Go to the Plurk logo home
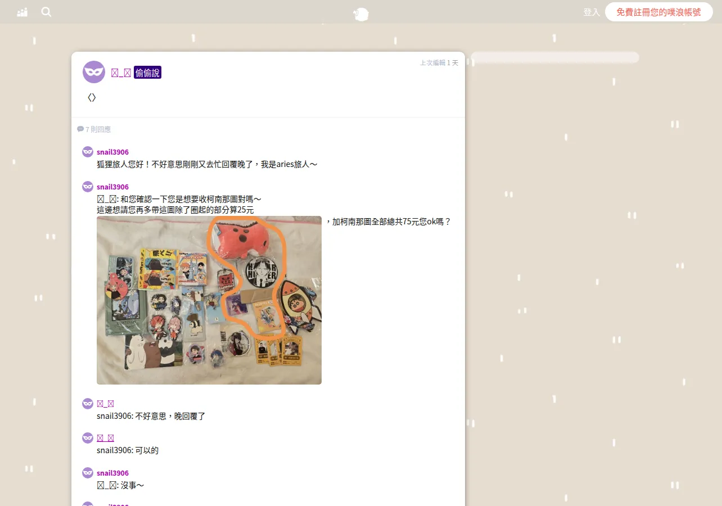This screenshot has width=722, height=506. click(x=361, y=14)
